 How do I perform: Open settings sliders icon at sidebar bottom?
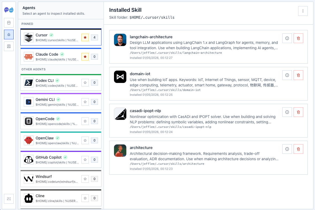(9, 199)
